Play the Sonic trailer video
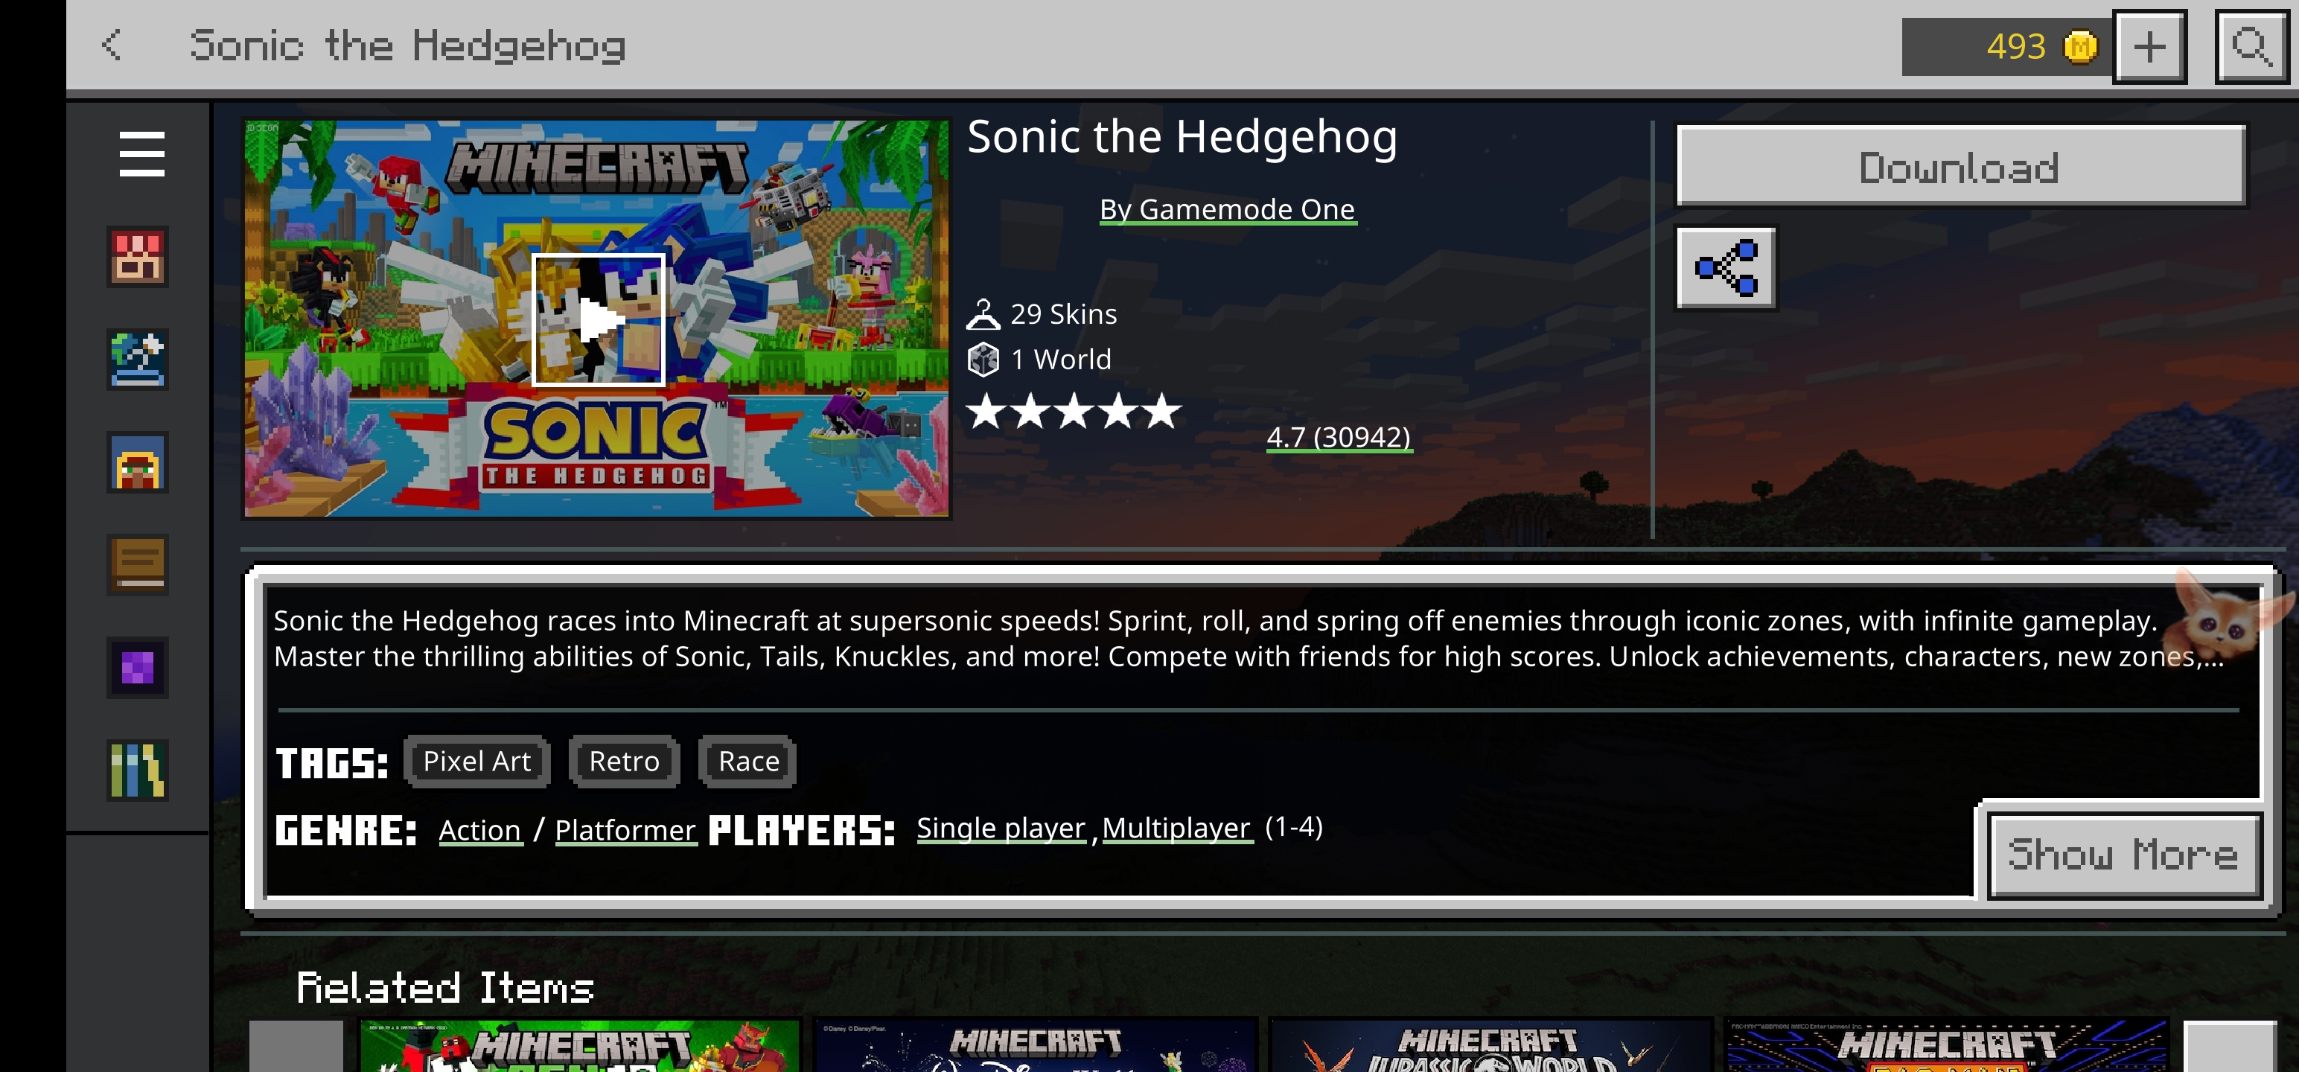 [x=599, y=319]
